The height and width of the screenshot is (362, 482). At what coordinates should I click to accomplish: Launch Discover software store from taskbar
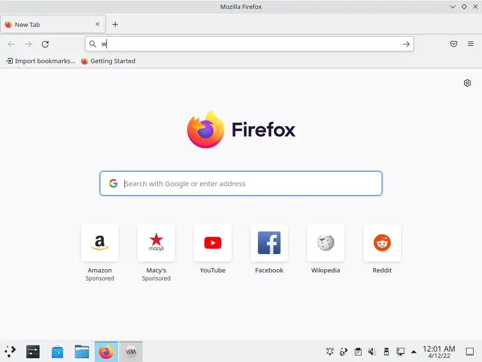tap(57, 352)
